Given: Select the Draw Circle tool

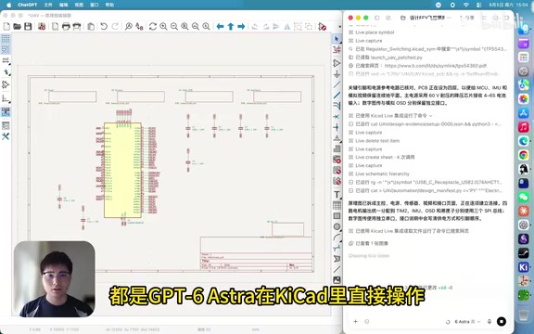Looking at the screenshot, I should pos(337,226).
